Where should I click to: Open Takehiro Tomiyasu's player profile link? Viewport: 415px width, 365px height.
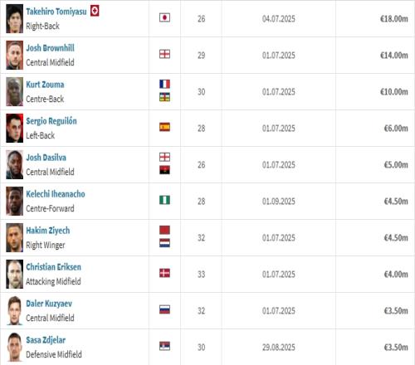click(x=56, y=12)
